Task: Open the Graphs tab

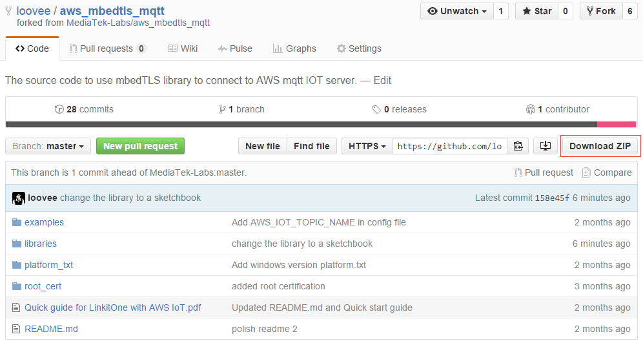Action: 294,48
